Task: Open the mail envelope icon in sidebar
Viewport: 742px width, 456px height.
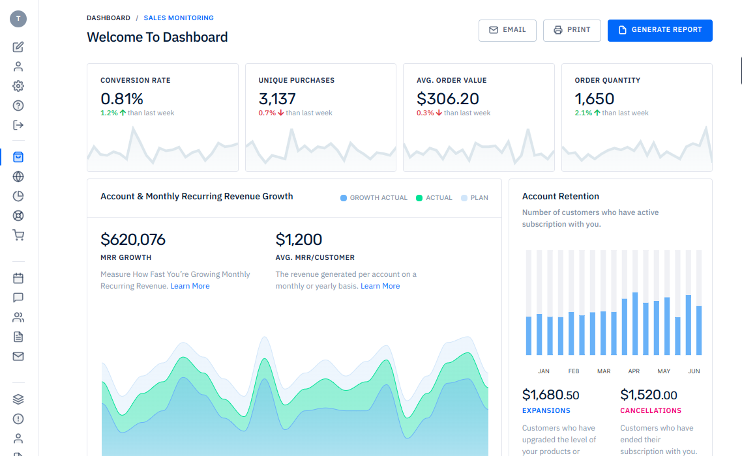Action: (18, 356)
